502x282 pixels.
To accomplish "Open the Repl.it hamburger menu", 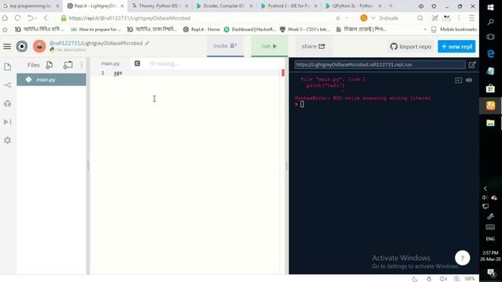I will click(x=7, y=47).
